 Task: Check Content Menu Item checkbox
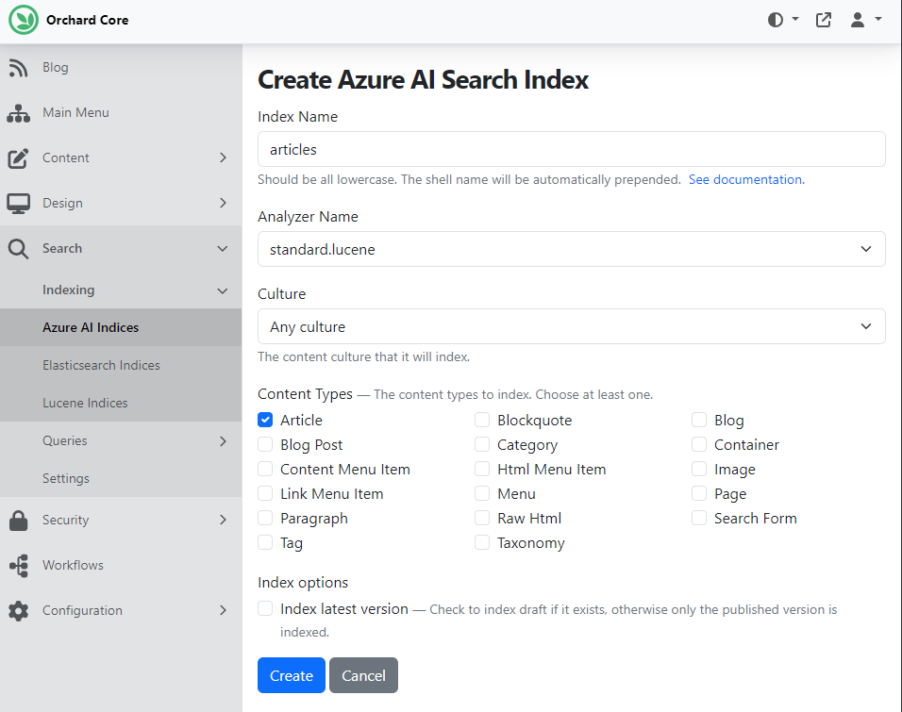265,470
